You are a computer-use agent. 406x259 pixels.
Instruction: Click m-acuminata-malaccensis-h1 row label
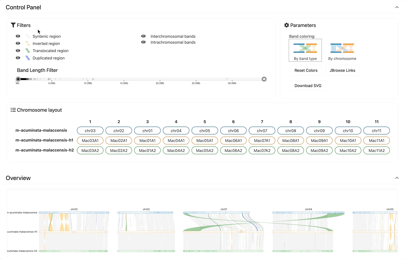click(44, 140)
